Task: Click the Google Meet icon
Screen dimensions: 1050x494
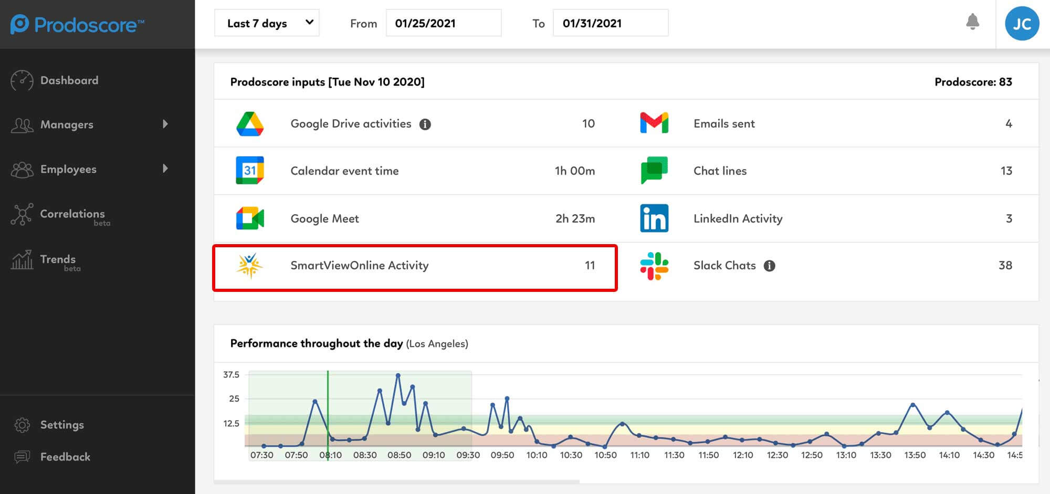Action: point(250,218)
